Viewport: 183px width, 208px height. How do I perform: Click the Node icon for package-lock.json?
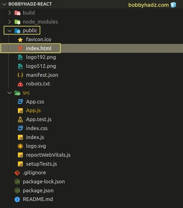17,182
